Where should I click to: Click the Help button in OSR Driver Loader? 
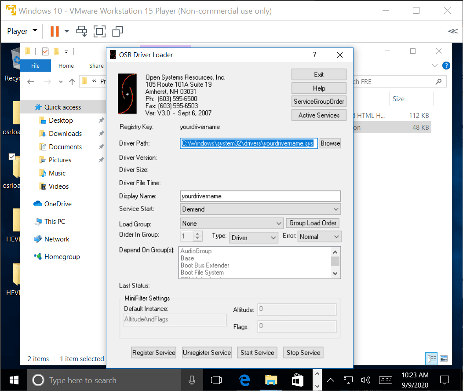point(319,88)
